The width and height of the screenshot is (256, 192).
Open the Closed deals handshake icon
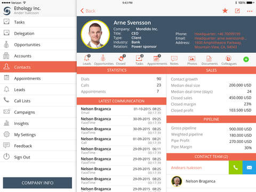click(x=121, y=60)
